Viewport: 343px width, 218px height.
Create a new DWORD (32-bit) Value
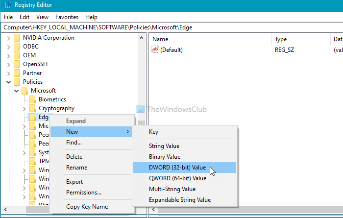(x=185, y=168)
